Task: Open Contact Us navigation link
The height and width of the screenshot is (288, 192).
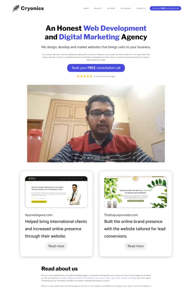Action: [141, 8]
